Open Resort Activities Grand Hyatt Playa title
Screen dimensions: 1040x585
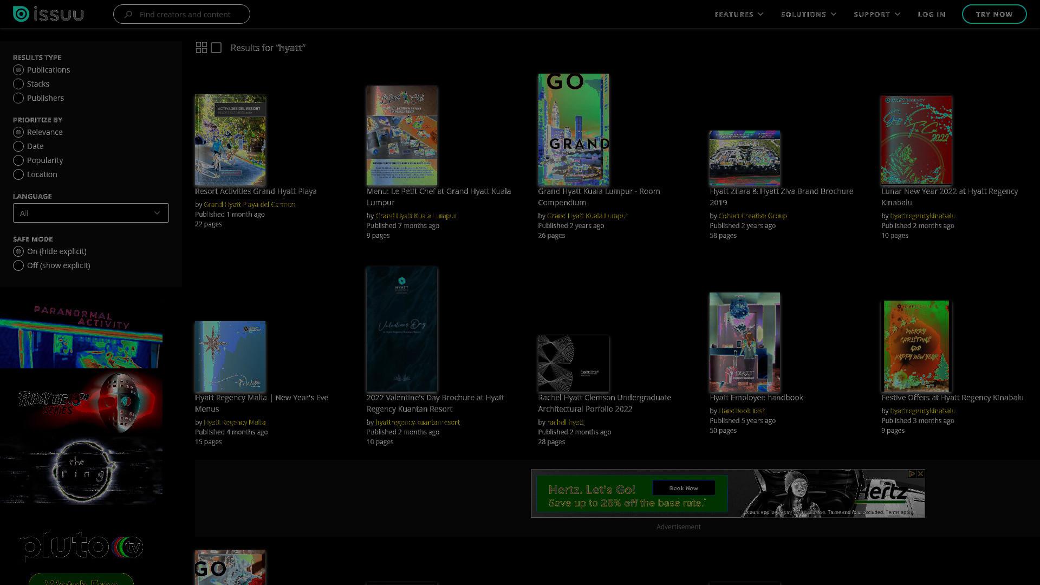point(256,191)
